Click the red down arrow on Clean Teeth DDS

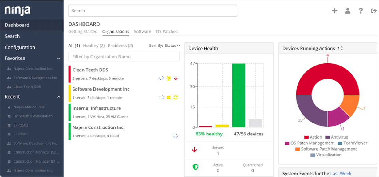click(x=176, y=78)
